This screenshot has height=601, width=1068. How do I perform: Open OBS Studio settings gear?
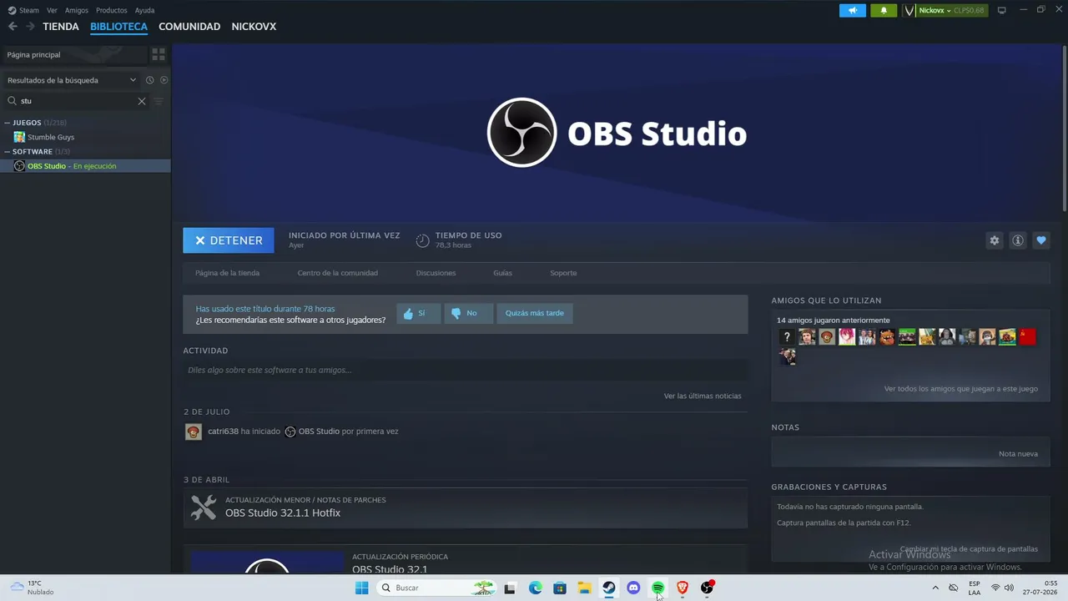995,240
